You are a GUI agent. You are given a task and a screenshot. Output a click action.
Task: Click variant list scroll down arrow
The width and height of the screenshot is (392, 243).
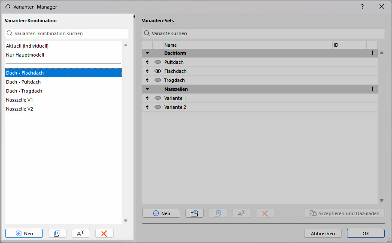point(382,201)
